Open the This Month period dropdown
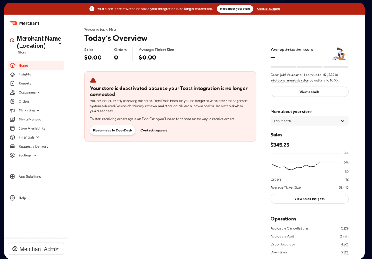 [x=310, y=121]
